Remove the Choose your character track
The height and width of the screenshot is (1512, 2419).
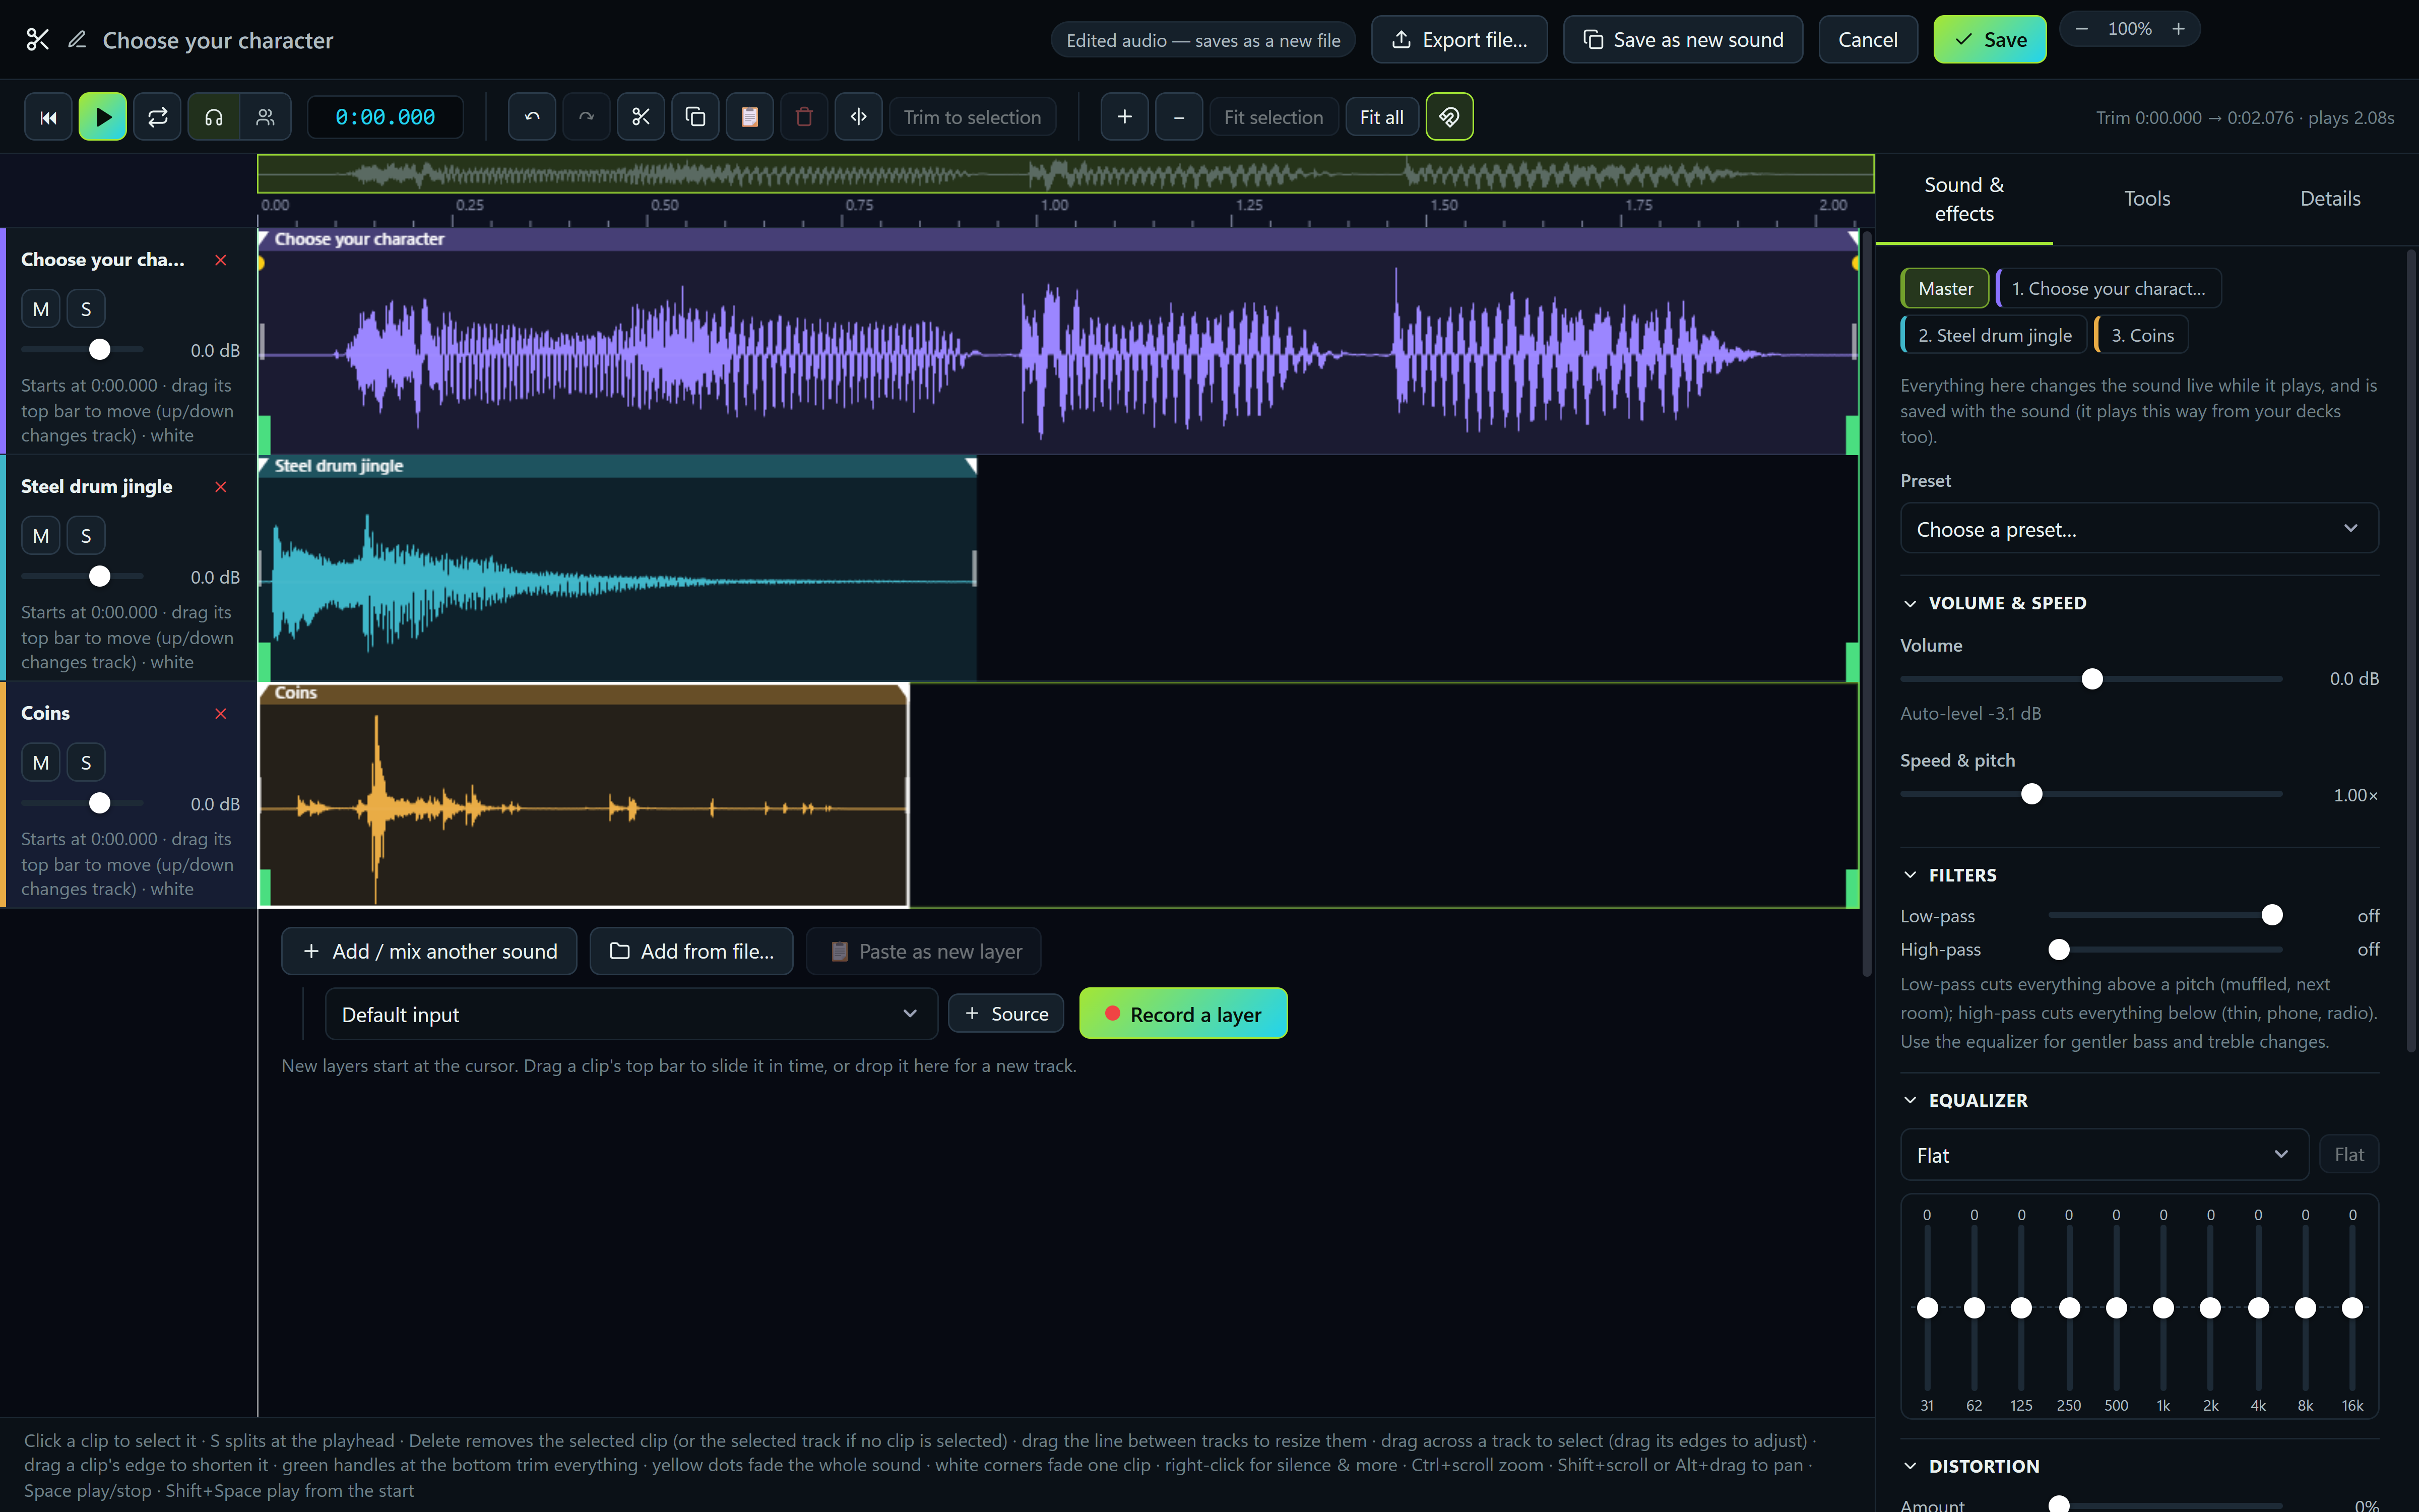[221, 260]
